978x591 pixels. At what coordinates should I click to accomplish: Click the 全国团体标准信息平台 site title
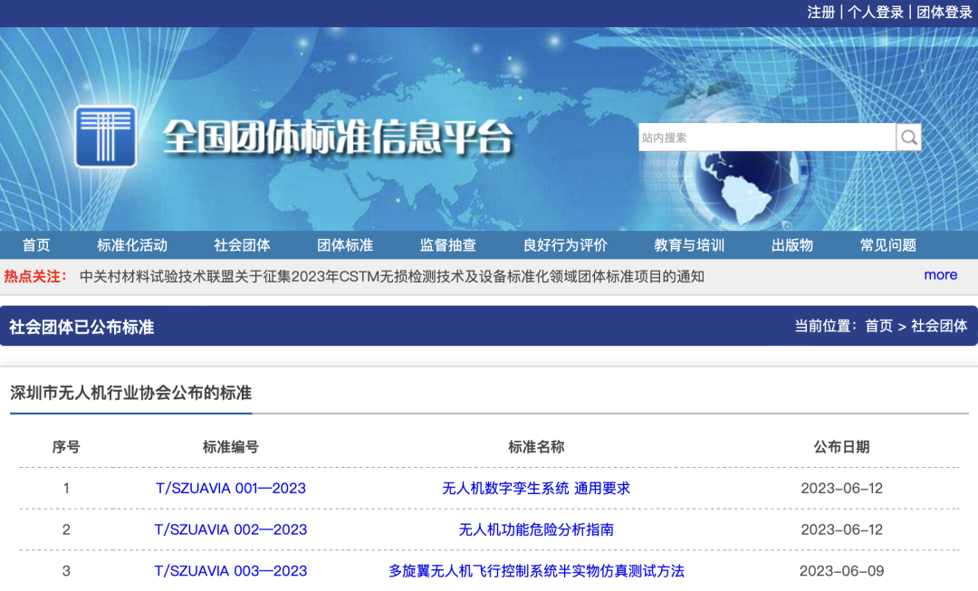click(x=338, y=138)
